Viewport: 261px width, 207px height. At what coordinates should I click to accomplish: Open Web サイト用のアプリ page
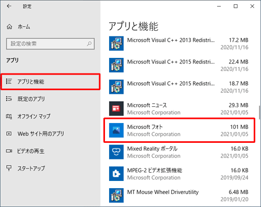click(x=51, y=133)
